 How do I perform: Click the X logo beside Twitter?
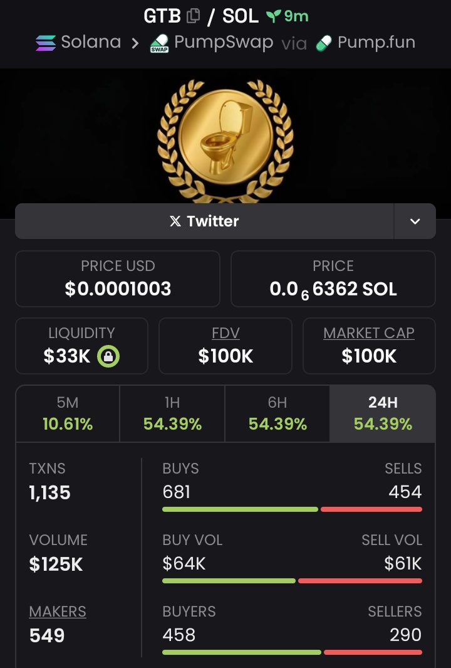pos(175,221)
